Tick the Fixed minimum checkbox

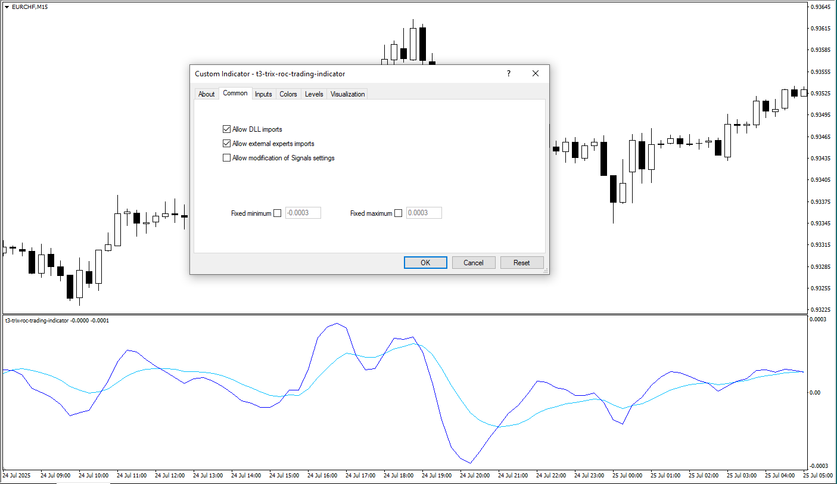tap(277, 213)
